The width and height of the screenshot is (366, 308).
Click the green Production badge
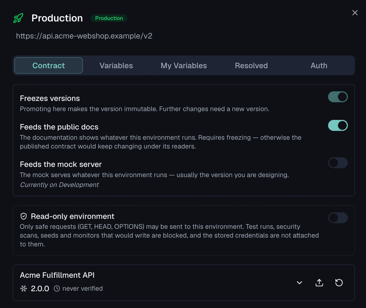click(x=109, y=18)
